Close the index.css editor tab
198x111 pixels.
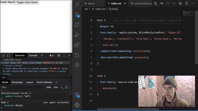tap(125, 3)
